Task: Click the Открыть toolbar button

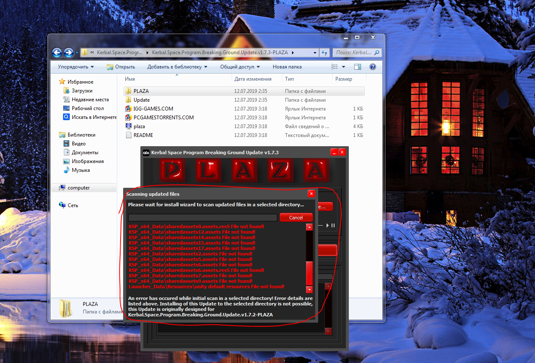Action: coord(121,67)
